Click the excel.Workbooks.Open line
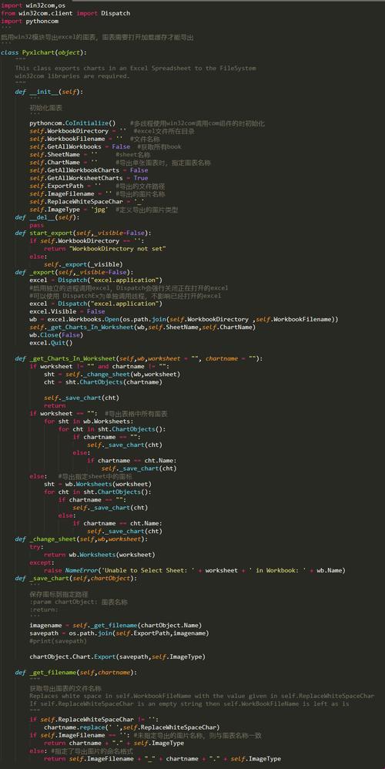The image size is (385, 769). (x=184, y=319)
